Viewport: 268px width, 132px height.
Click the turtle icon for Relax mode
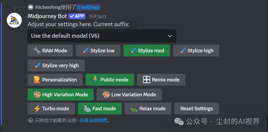(134, 109)
